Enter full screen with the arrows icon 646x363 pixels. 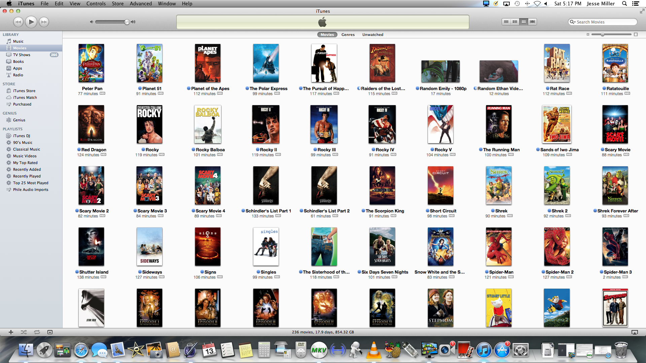pos(642,11)
